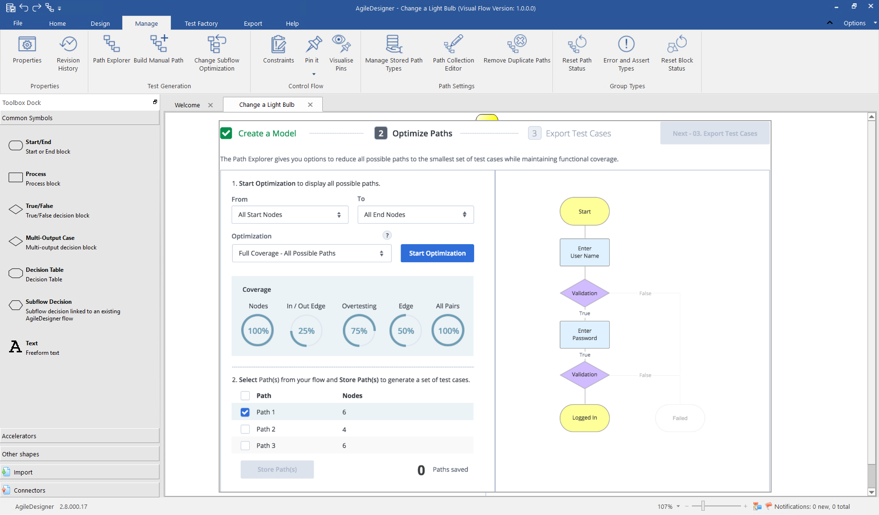Switch to the Design ribbon tab
This screenshot has width=879, height=515.
(x=100, y=23)
